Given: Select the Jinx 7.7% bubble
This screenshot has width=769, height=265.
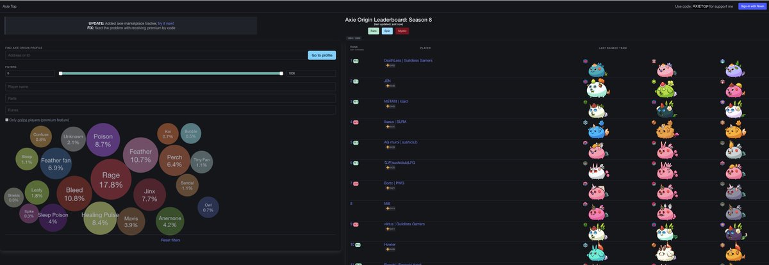Looking at the screenshot, I should [x=149, y=195].
